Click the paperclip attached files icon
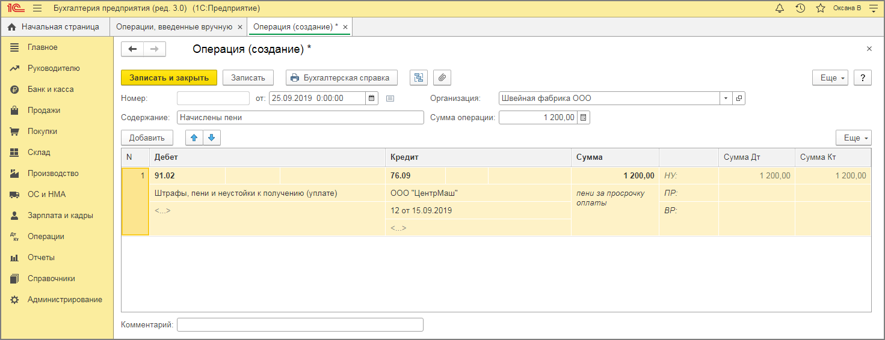Screen dimensions: 885x340 pos(442,77)
